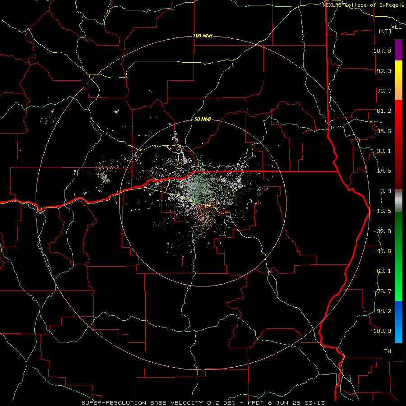Image resolution: width=406 pixels, height=406 pixels.
Task: Click the TH legend label
Action: click(x=388, y=351)
